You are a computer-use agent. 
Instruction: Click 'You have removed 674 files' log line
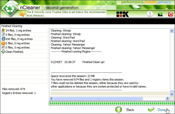pos(87,79)
